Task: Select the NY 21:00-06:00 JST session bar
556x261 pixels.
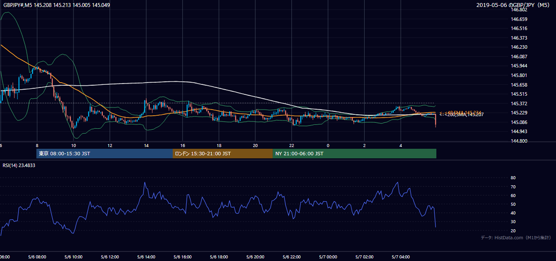Action: tap(355, 154)
